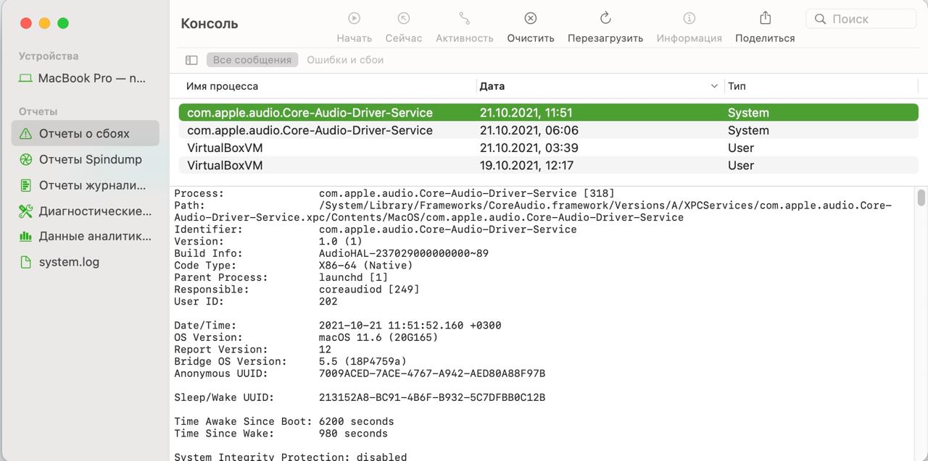Click the green full-screen window button

[x=63, y=23]
